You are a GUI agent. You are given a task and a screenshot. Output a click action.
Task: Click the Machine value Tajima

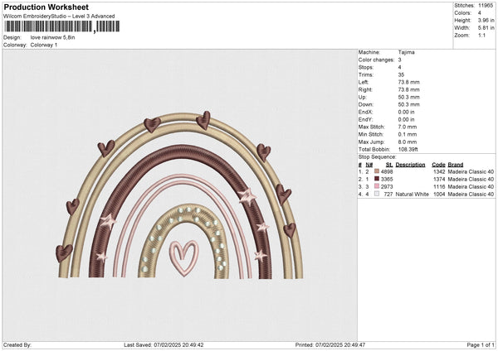[x=406, y=52]
